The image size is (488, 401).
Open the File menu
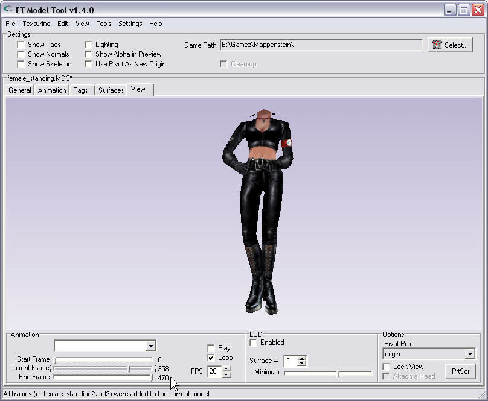point(10,24)
